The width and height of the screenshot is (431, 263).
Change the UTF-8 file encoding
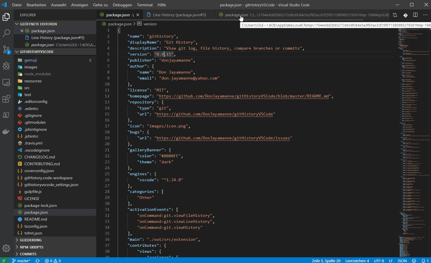pos(379,261)
